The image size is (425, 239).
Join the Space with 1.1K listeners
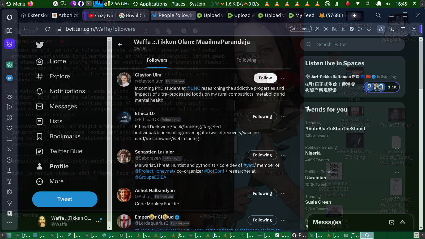tap(381, 87)
